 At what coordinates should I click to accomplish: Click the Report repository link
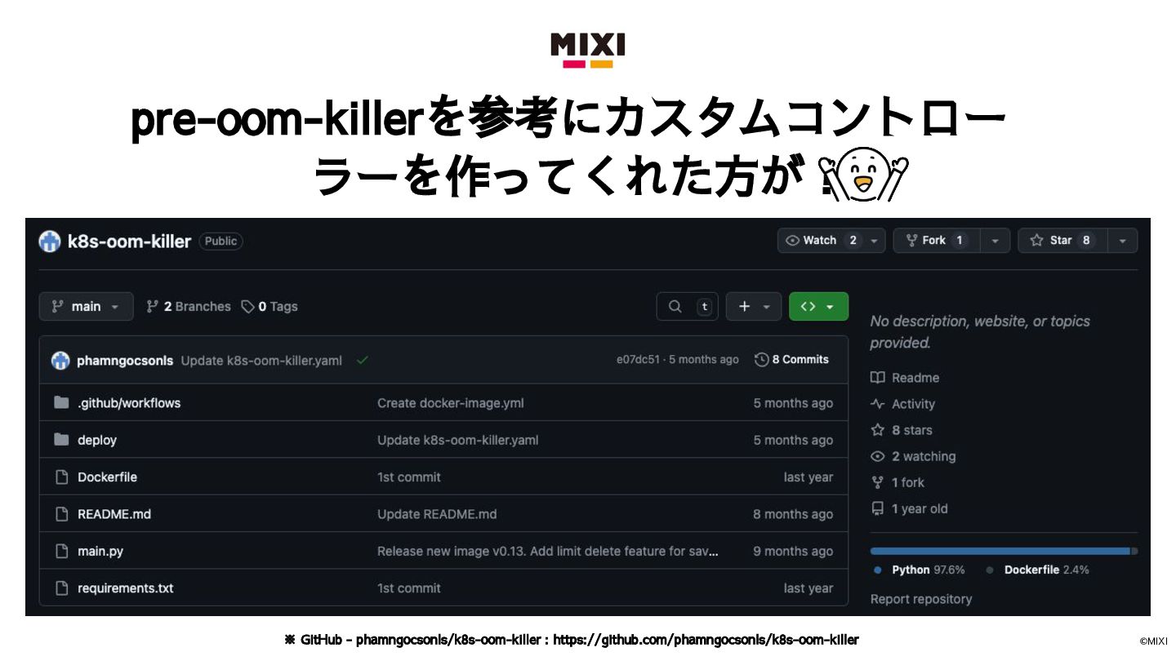pos(921,598)
